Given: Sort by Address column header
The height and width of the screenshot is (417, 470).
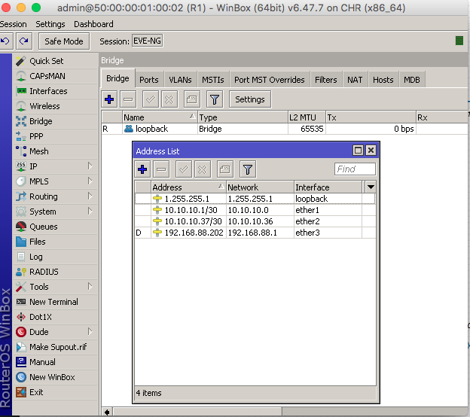Looking at the screenshot, I should pos(188,187).
